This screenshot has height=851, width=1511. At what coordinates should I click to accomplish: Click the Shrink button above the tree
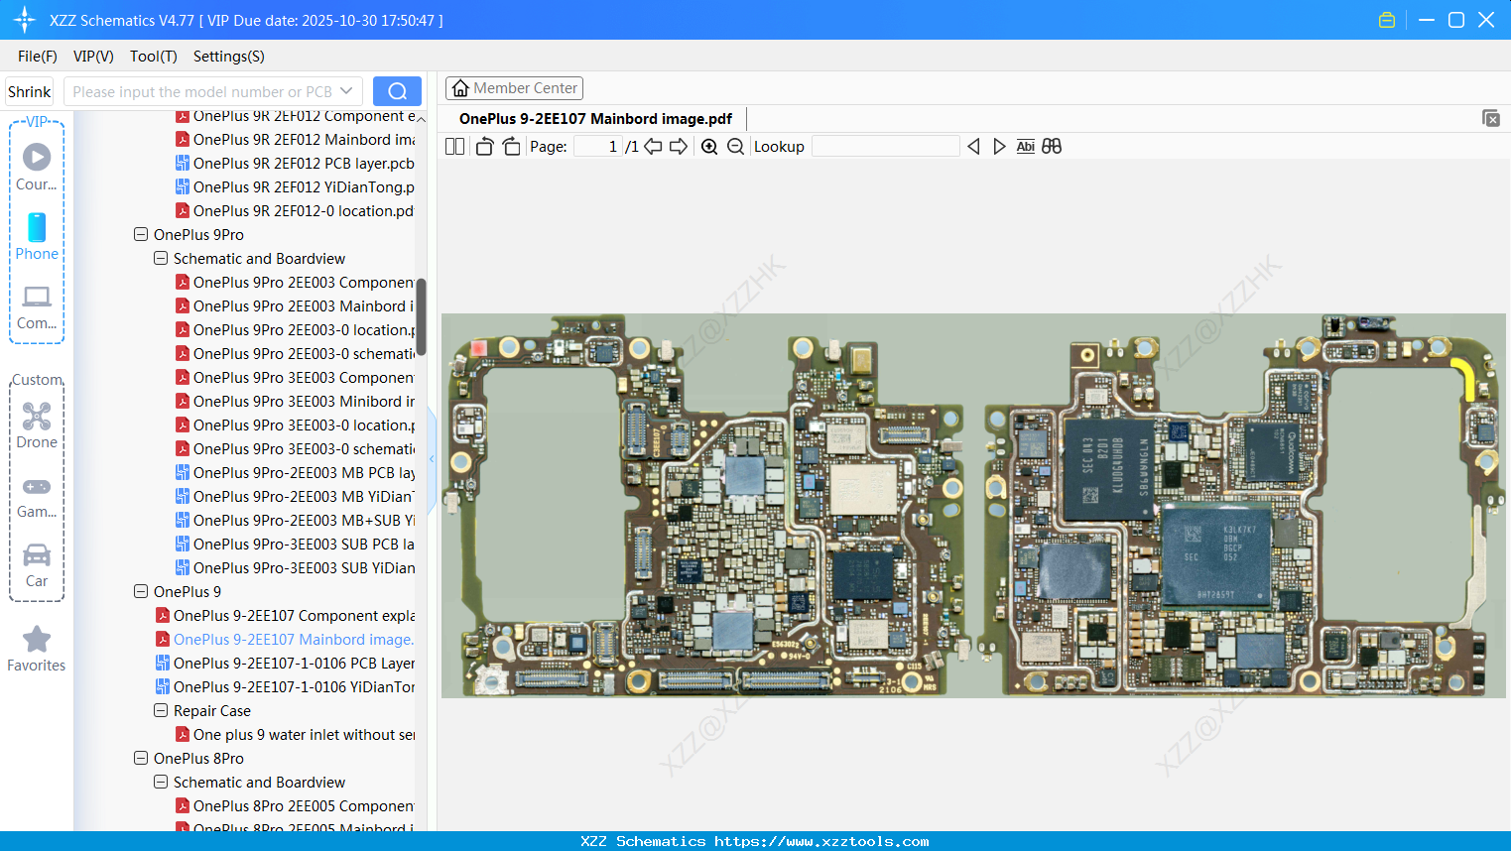coord(29,90)
